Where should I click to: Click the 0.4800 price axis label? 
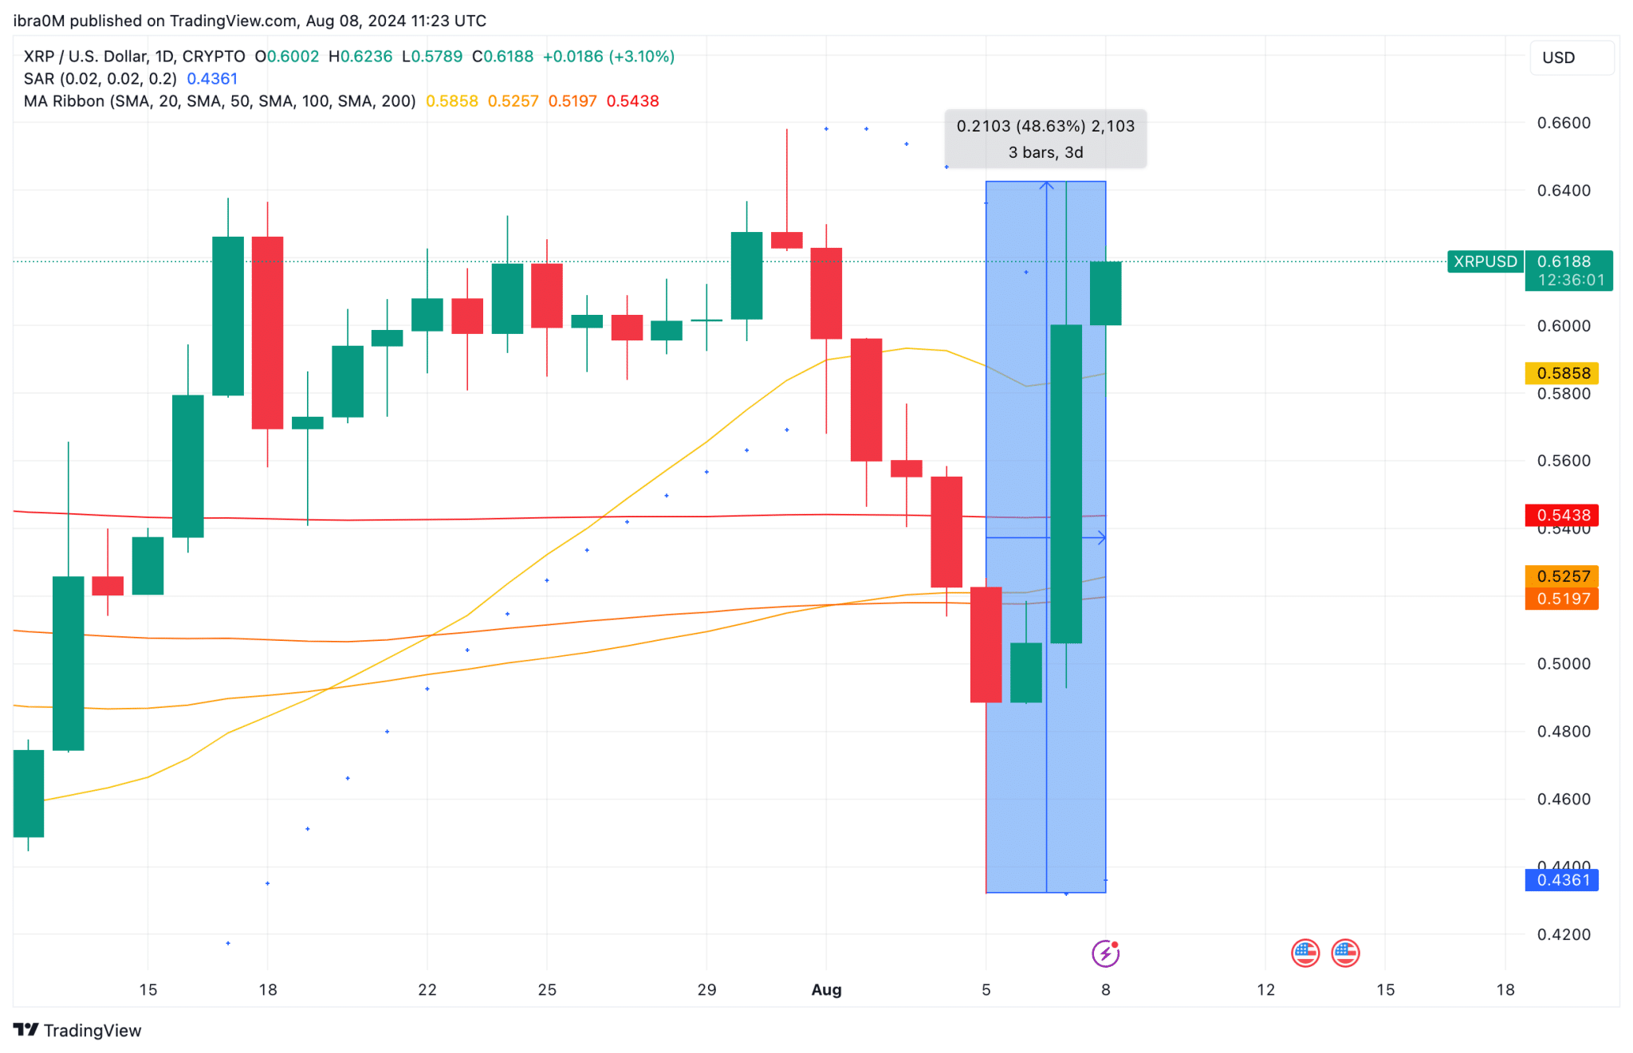1564,731
